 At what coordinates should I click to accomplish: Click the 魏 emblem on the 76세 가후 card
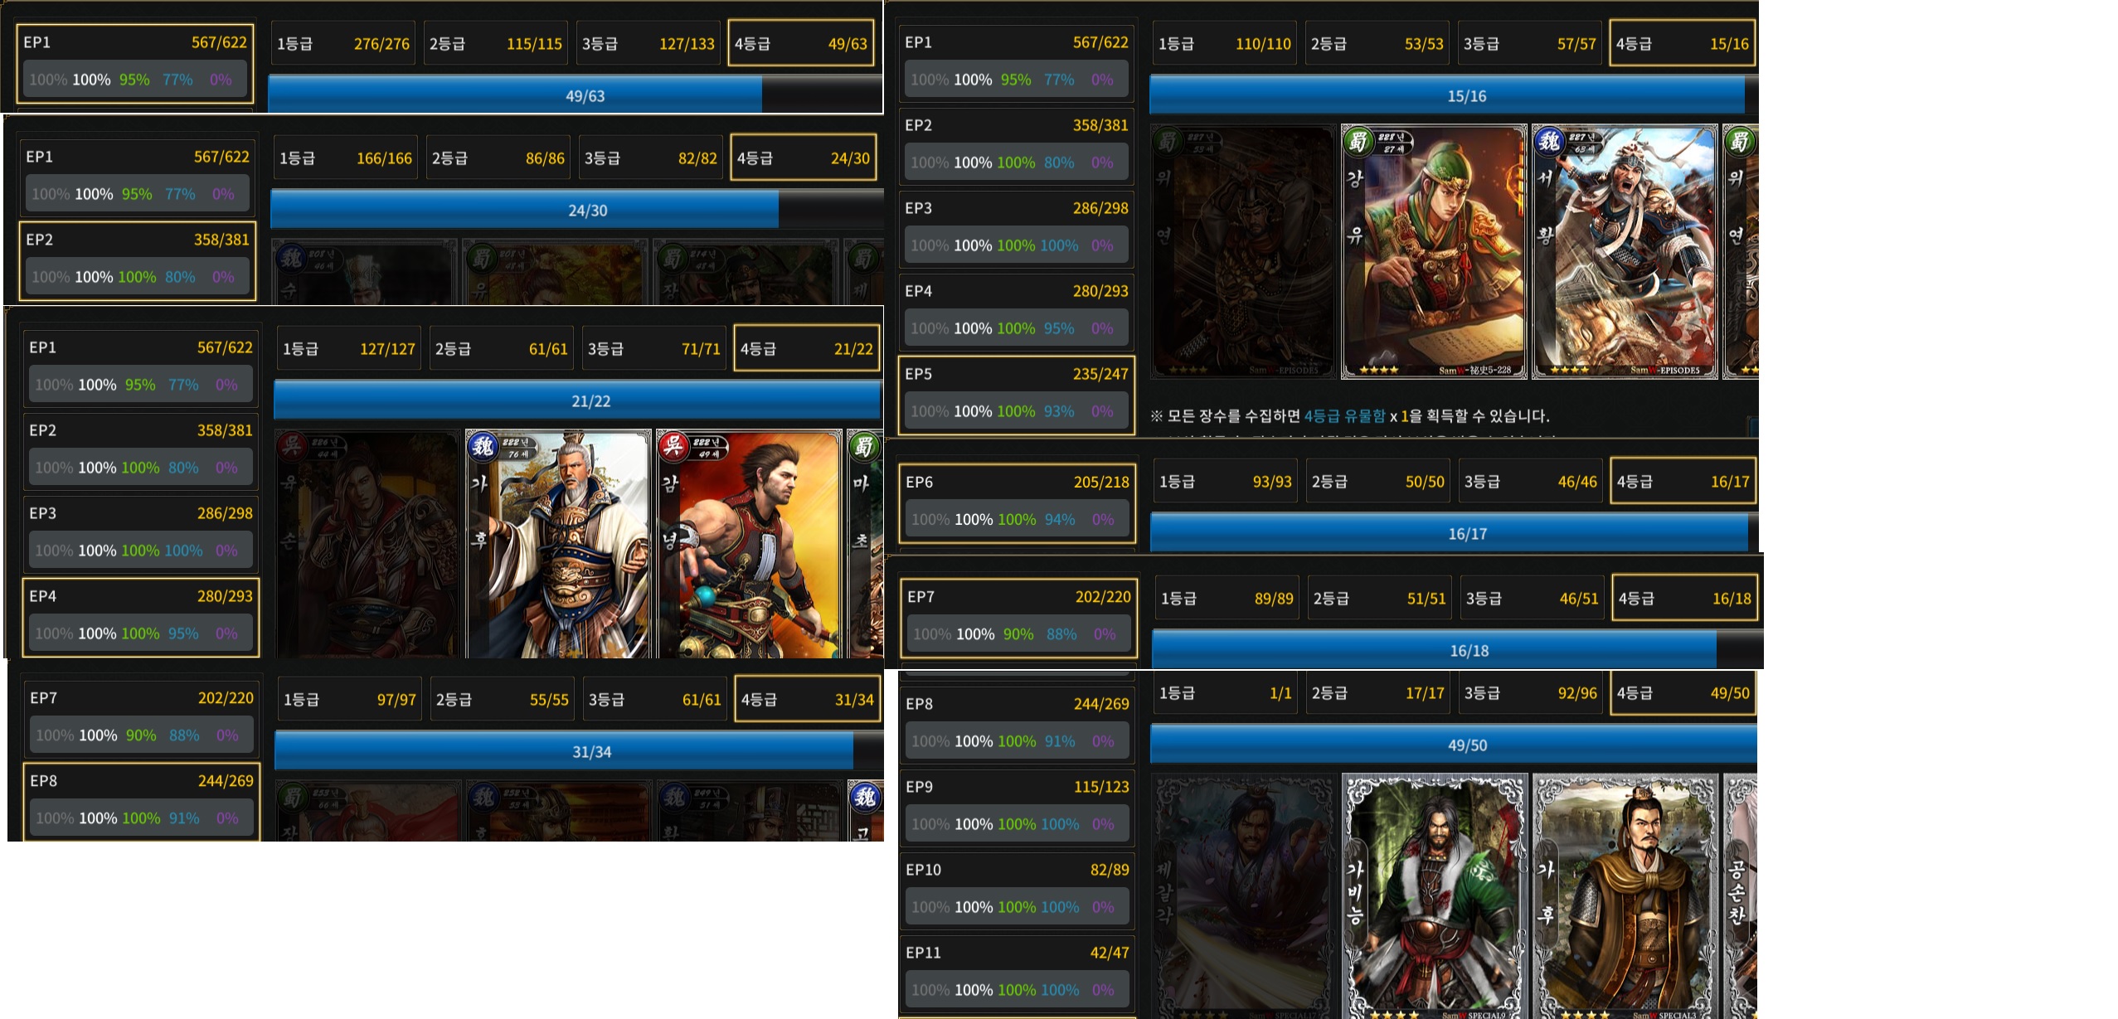tap(483, 447)
